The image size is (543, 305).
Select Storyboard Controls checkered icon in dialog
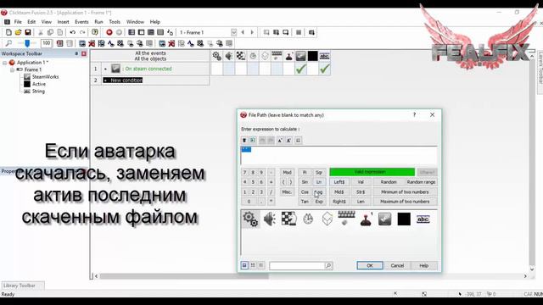(x=288, y=219)
